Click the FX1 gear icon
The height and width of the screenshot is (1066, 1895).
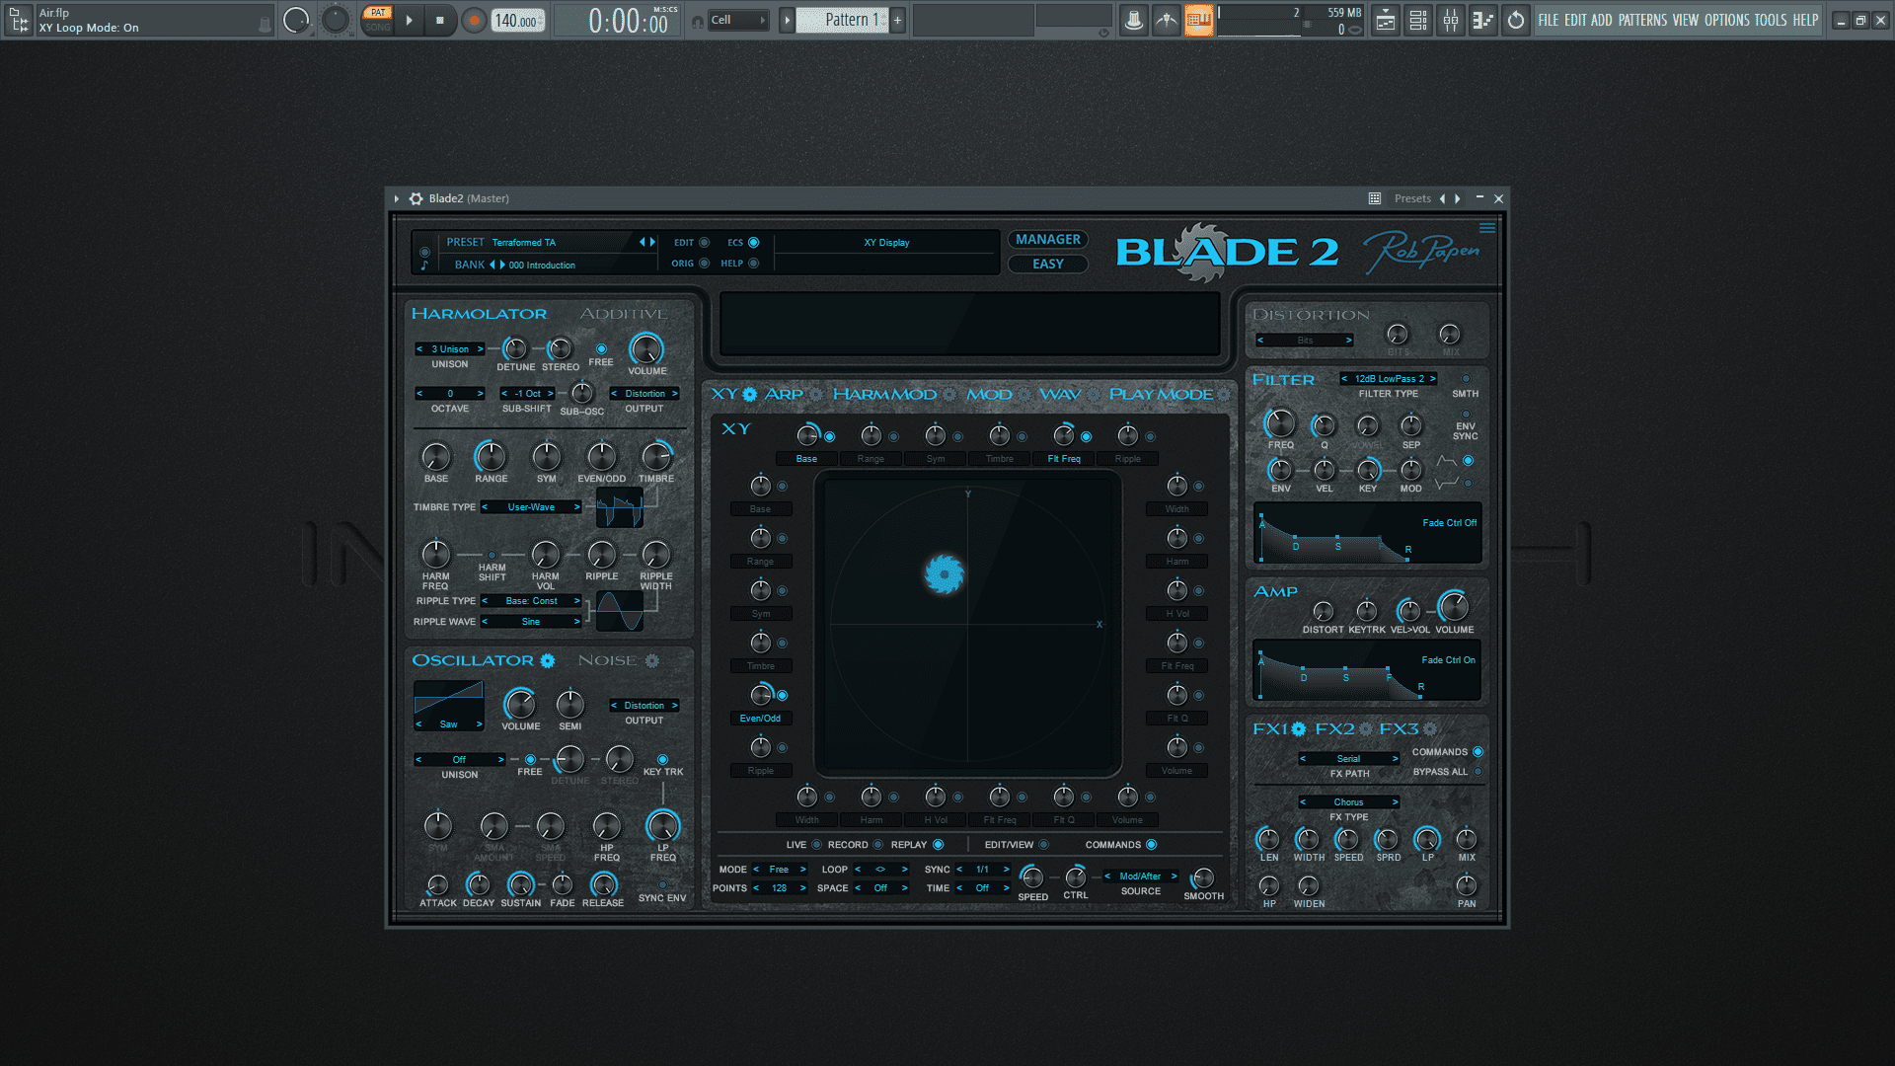click(1299, 729)
